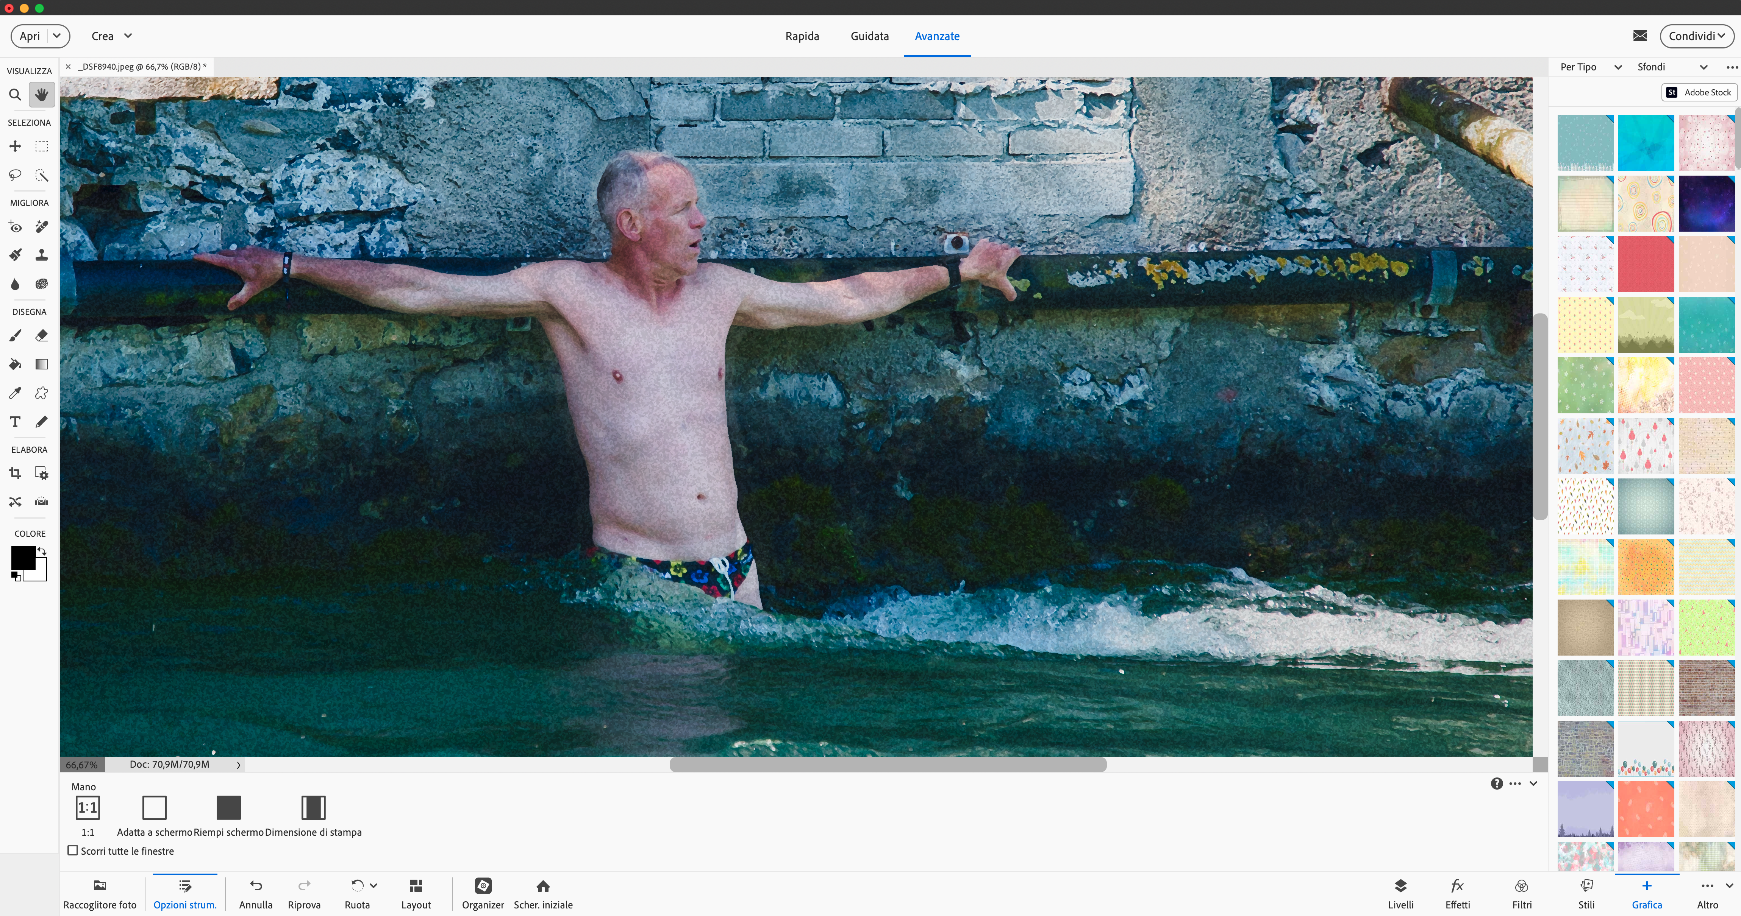Toggle Opzioni strum. panel

click(x=184, y=893)
